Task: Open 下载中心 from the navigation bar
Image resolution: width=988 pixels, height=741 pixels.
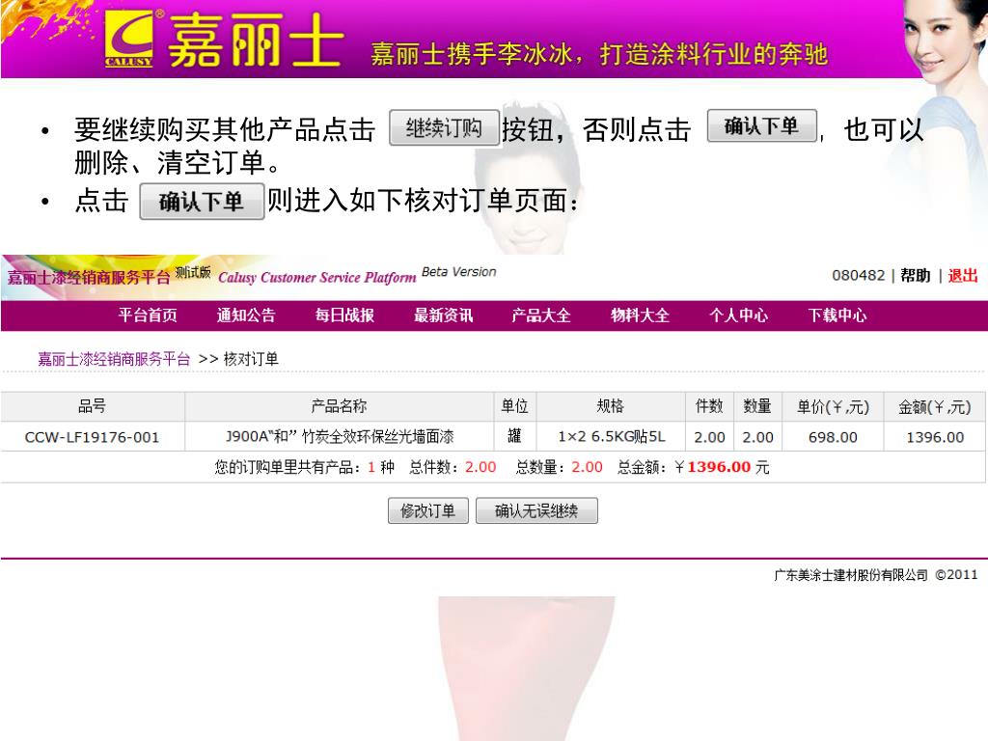Action: point(837,316)
